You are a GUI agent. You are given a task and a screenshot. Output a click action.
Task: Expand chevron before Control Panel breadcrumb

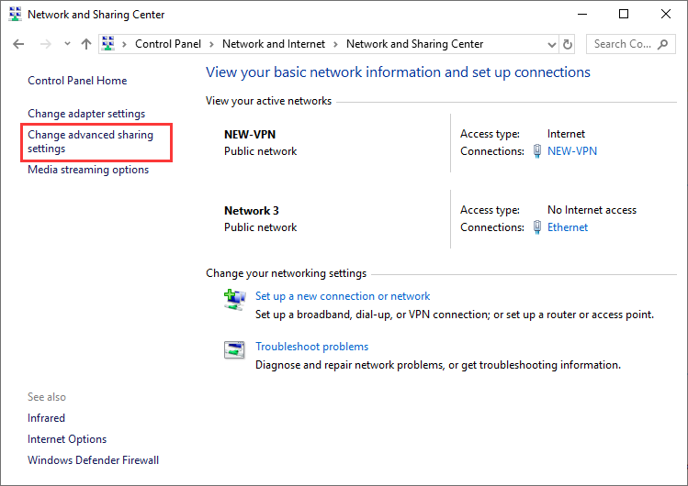(x=125, y=44)
